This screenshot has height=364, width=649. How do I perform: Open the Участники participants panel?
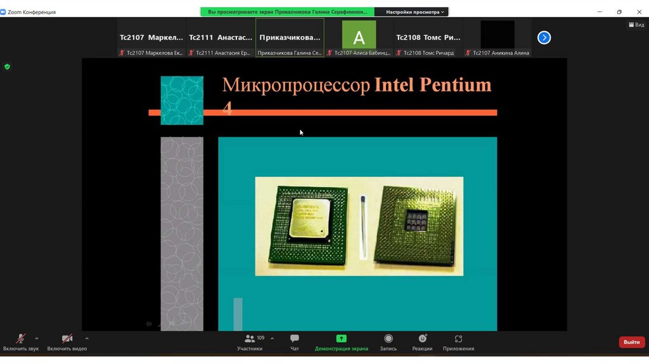(x=250, y=342)
